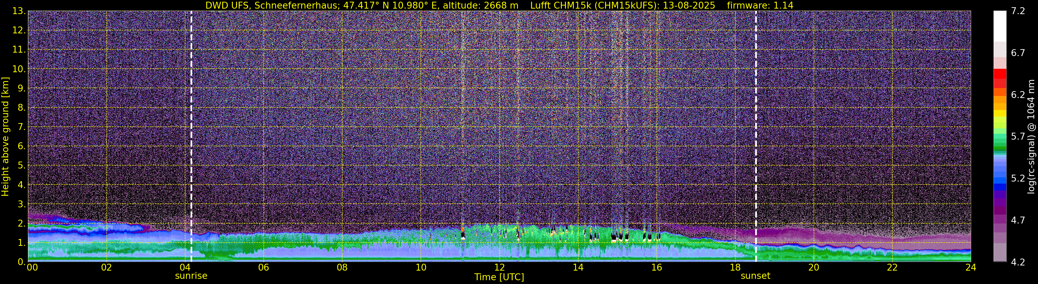Click the x-axis tick label '10'
Image resolution: width=1038 pixels, height=284 pixels.
421,267
